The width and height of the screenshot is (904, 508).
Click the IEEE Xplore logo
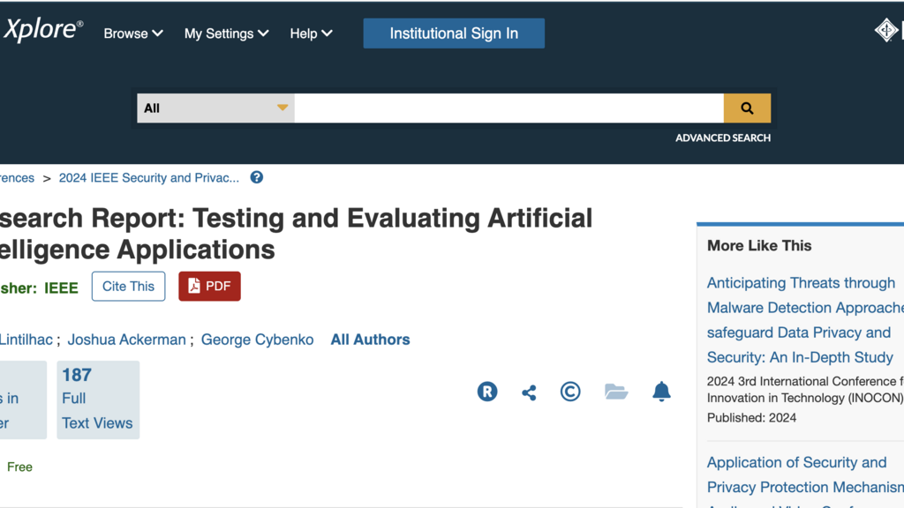pyautogui.click(x=40, y=29)
